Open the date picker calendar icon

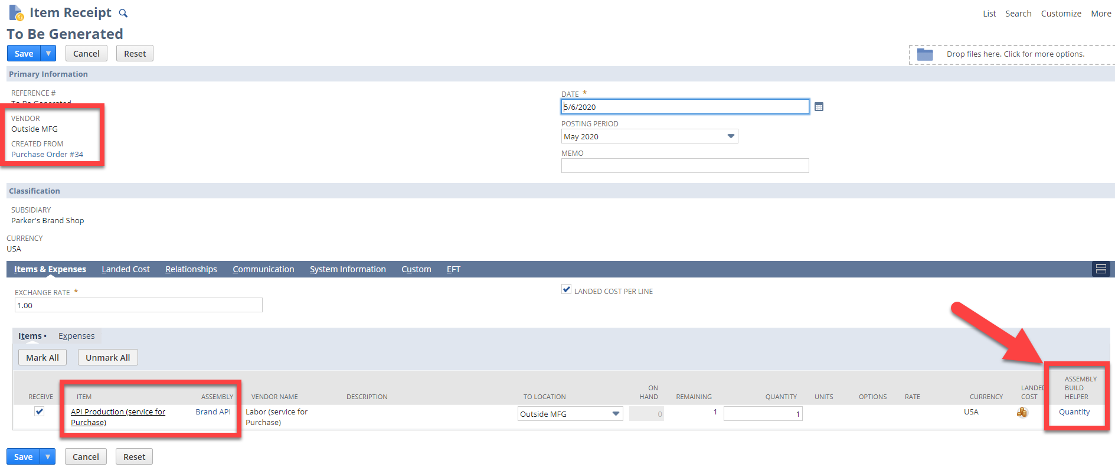click(819, 107)
